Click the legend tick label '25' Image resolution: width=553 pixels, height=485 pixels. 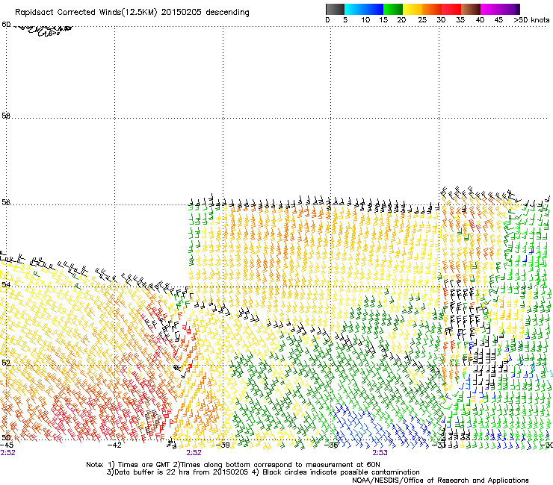pyautogui.click(x=422, y=20)
